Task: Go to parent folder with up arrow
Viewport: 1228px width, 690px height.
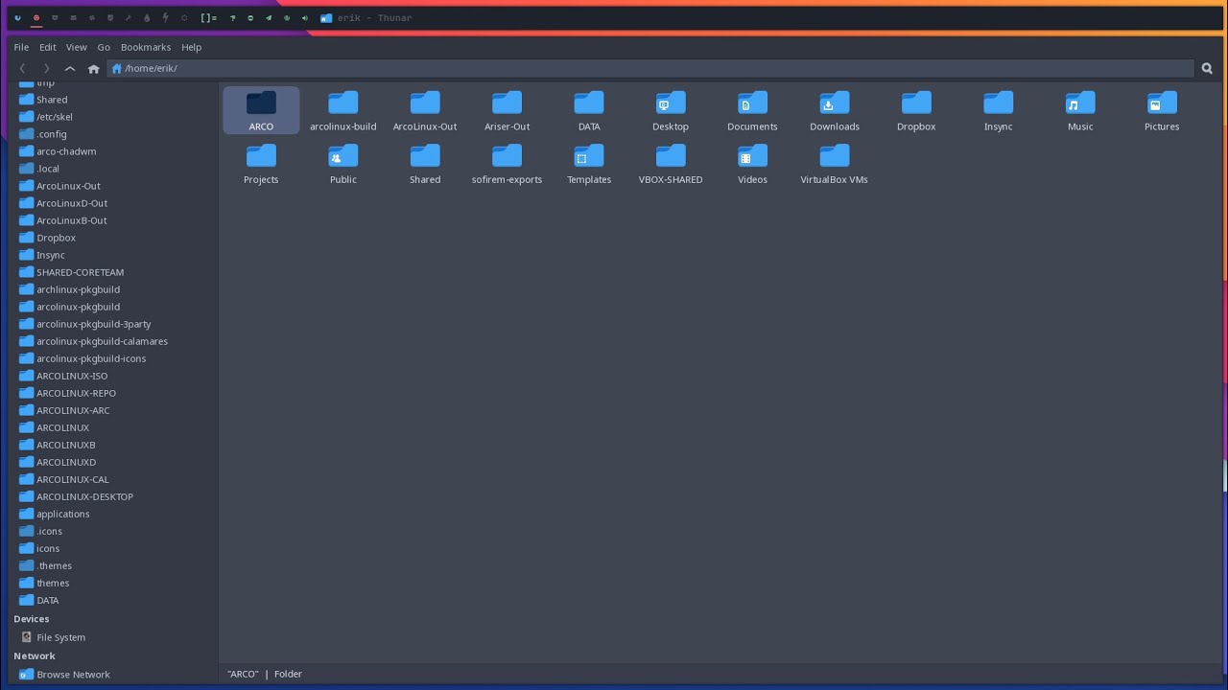Action: 70,68
